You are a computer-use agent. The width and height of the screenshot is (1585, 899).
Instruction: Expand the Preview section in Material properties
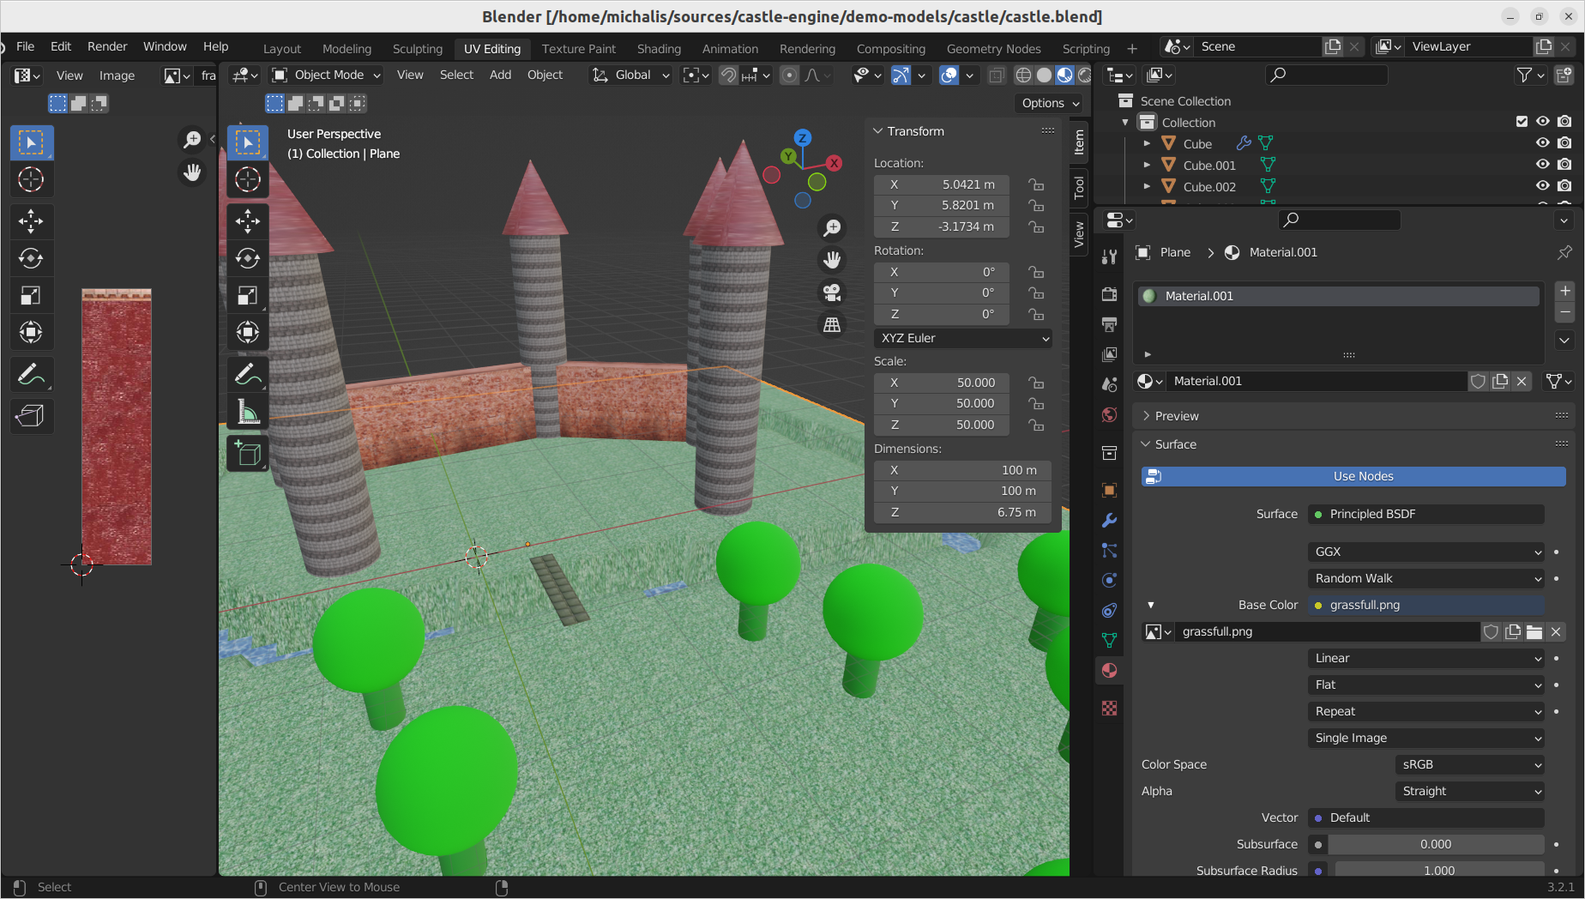[x=1177, y=415]
